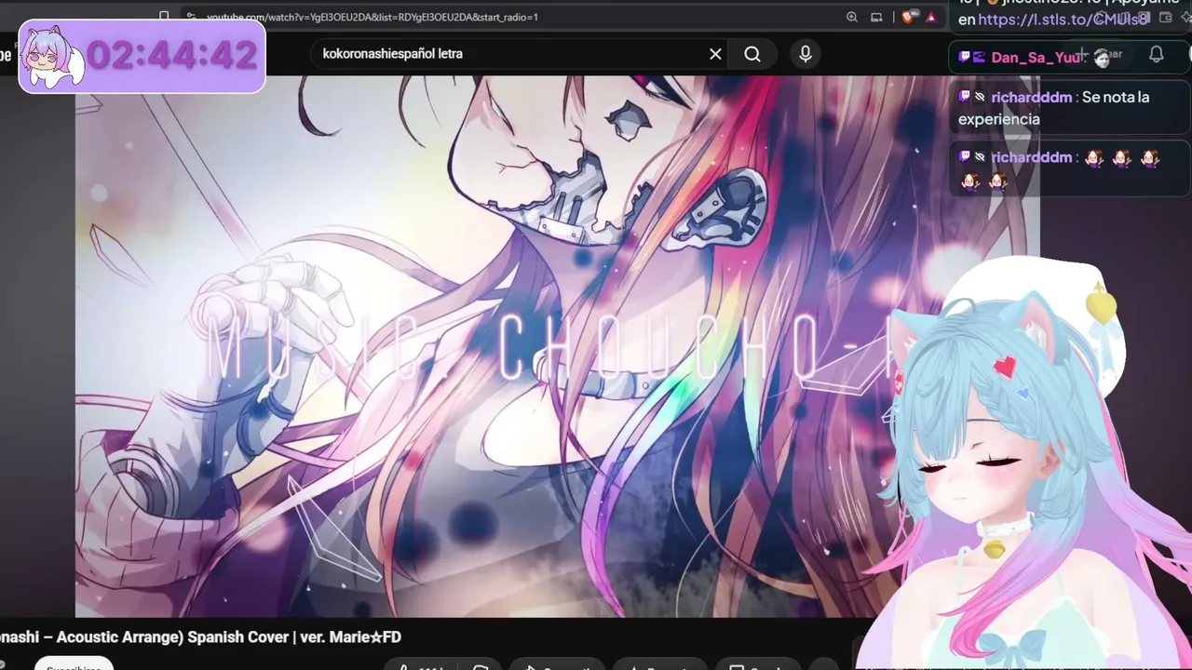
Task: Open the video title ending 'ver. Marie☆FD'
Action: [201, 637]
